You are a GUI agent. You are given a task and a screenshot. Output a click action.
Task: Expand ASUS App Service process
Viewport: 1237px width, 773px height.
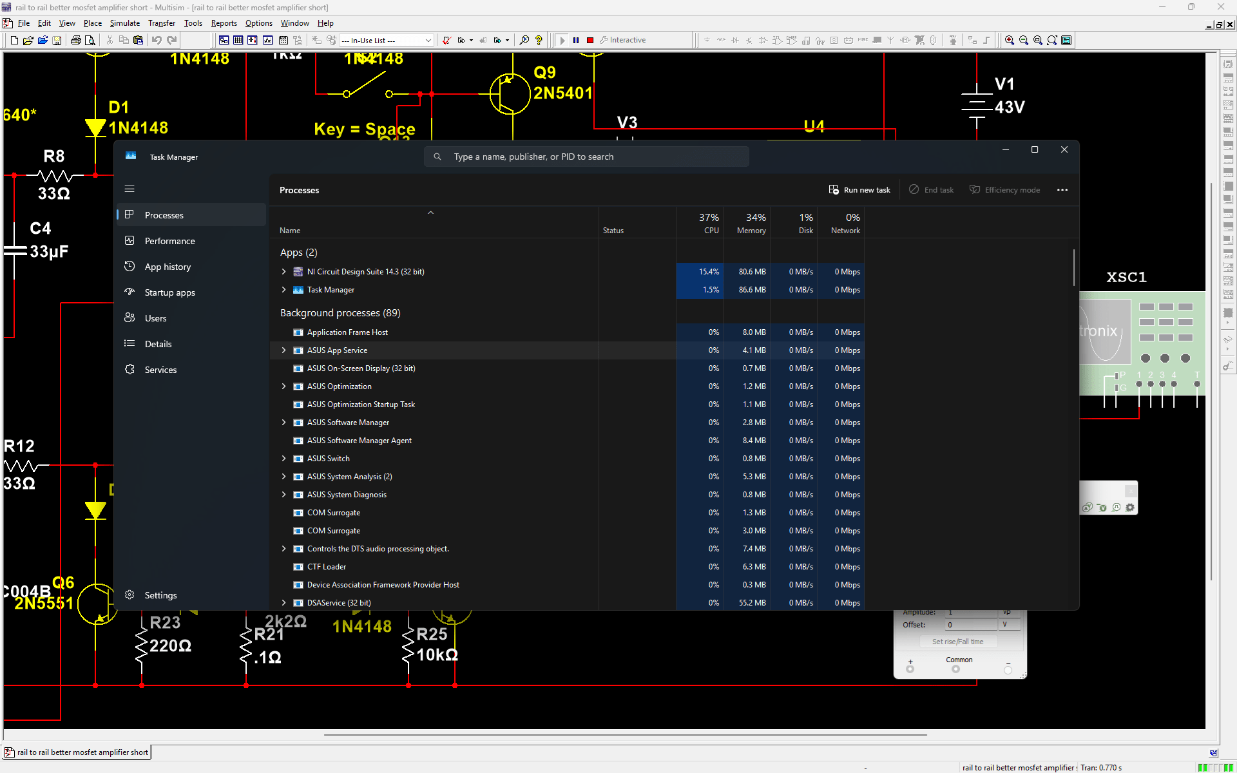tap(283, 350)
